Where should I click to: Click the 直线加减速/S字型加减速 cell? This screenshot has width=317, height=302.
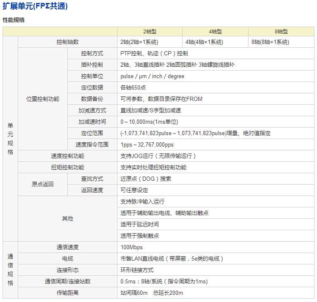[150, 111]
